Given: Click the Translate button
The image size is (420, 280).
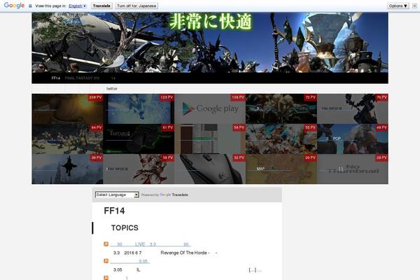Looking at the screenshot, I should point(101,6).
